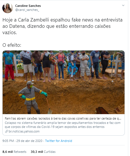View the 8,6 mil Retweets list
Image resolution: width=130 pixels, height=156 pixels.
[14, 152]
